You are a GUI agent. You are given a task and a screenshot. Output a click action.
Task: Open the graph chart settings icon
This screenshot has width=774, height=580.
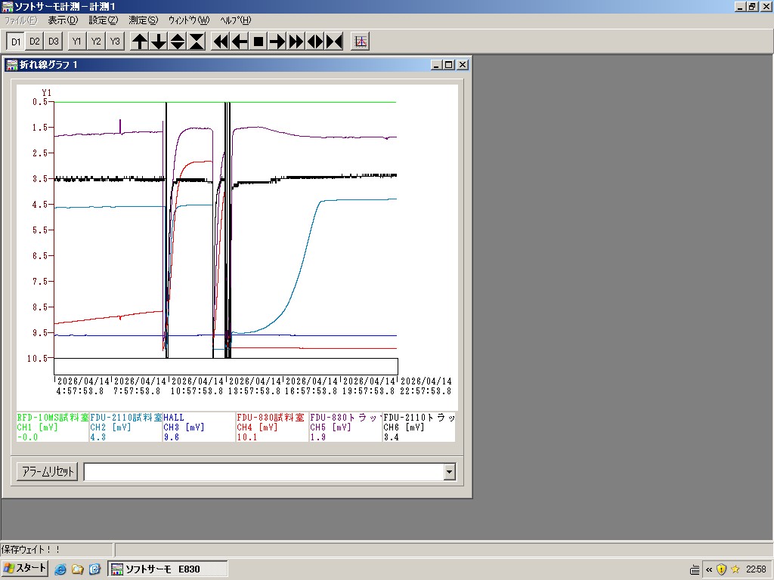tap(361, 42)
